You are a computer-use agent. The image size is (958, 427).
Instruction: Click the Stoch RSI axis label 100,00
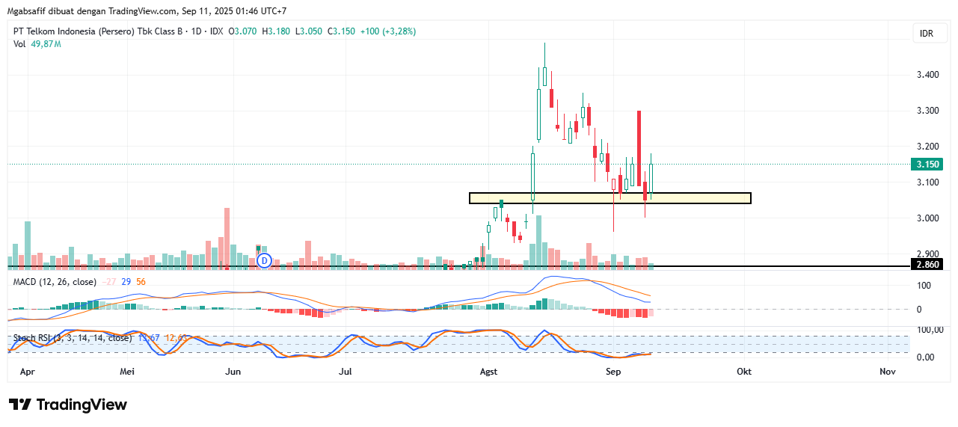click(x=930, y=330)
